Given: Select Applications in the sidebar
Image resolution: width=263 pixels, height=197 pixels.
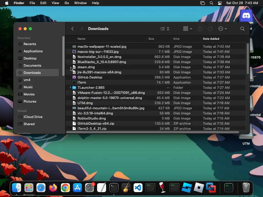Looking at the screenshot, I should click(37, 51).
